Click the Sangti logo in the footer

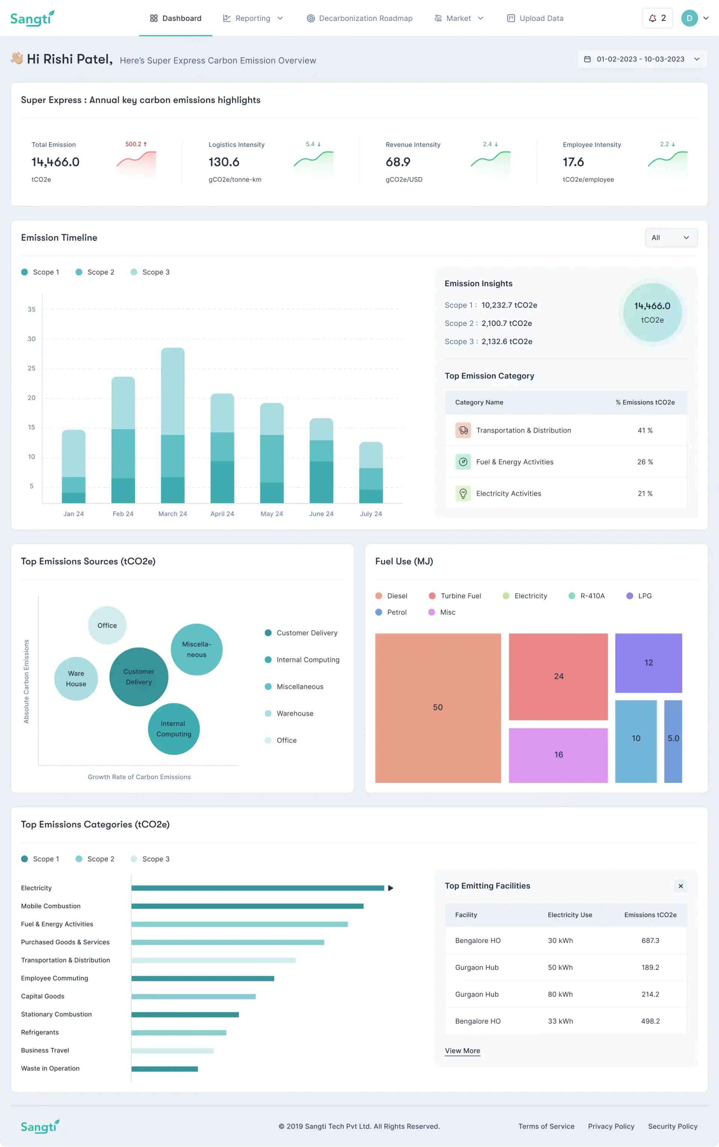tap(40, 1126)
